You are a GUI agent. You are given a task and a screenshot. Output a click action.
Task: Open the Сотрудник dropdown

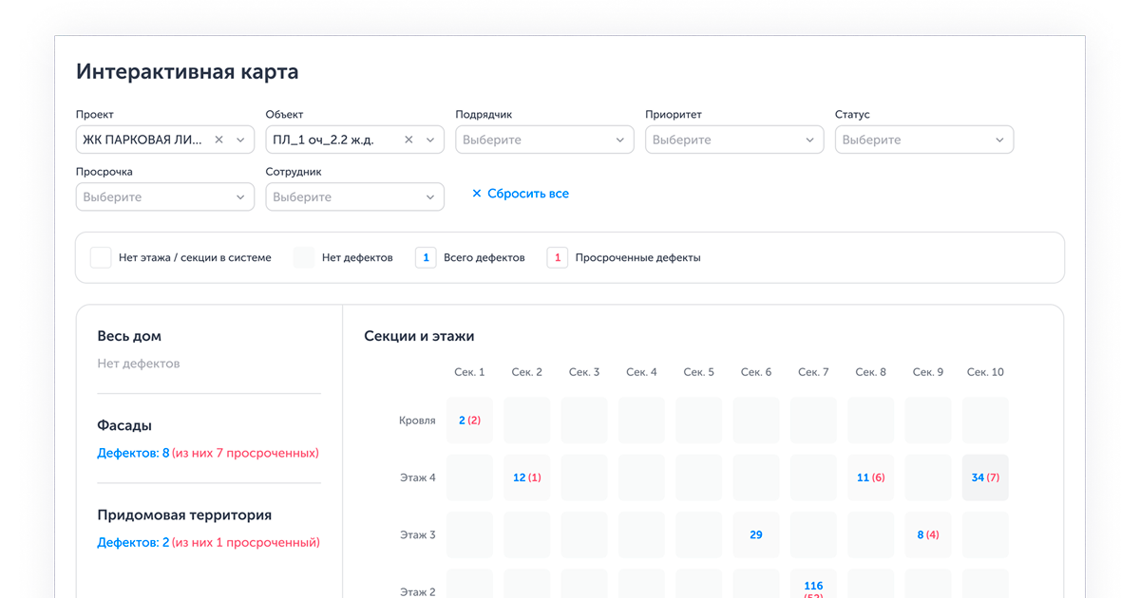(x=354, y=197)
